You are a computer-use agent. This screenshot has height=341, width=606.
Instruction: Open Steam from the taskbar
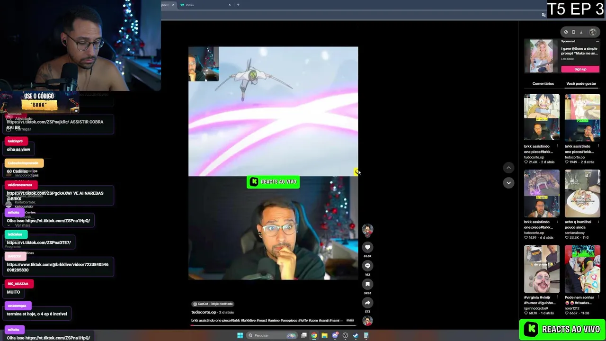click(356, 335)
